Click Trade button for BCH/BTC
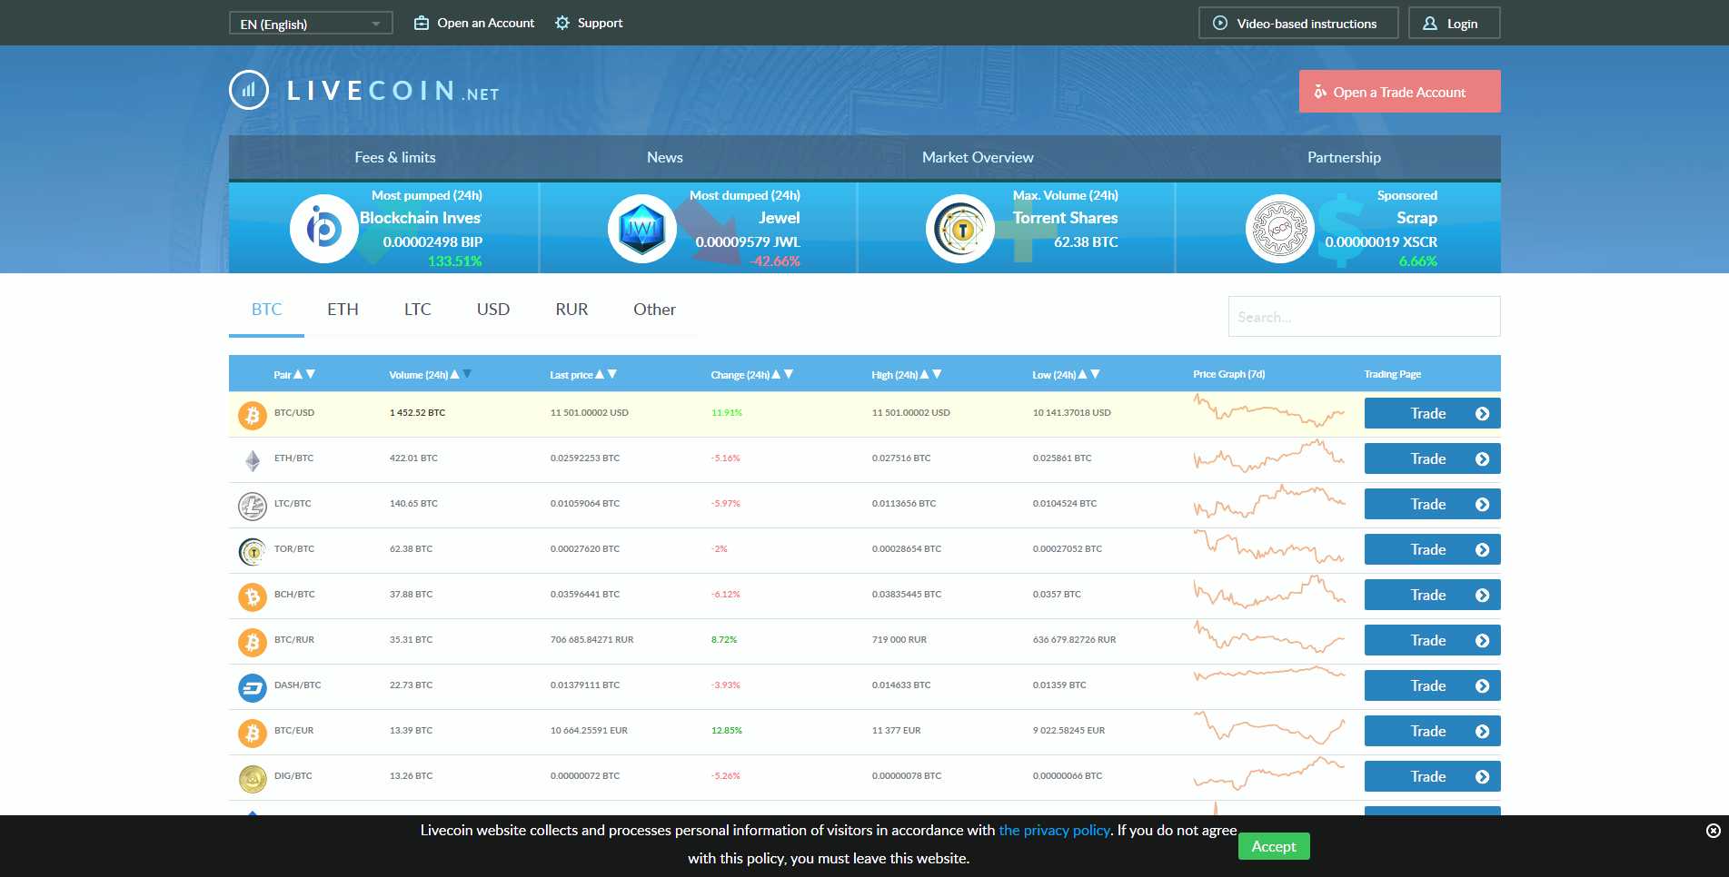1729x877 pixels. tap(1432, 595)
